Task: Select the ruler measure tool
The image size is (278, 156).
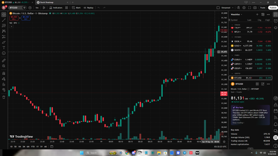Action: (x=4, y=60)
